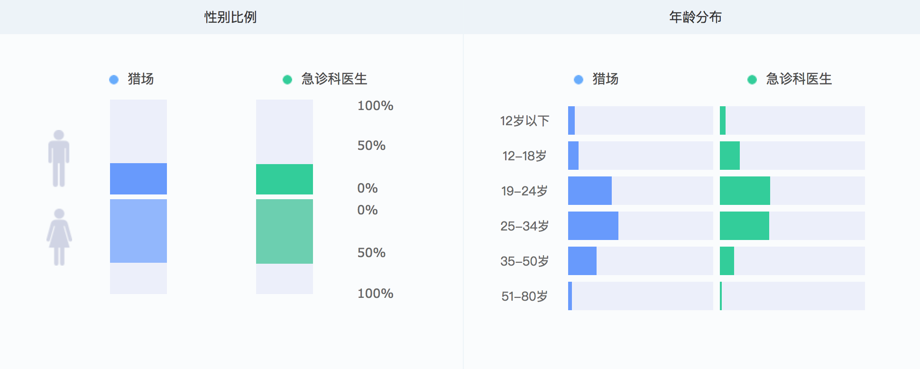Click the green 急诊科医生 bar for 25–34岁
Viewport: 920px width, 369px height.
click(x=745, y=226)
